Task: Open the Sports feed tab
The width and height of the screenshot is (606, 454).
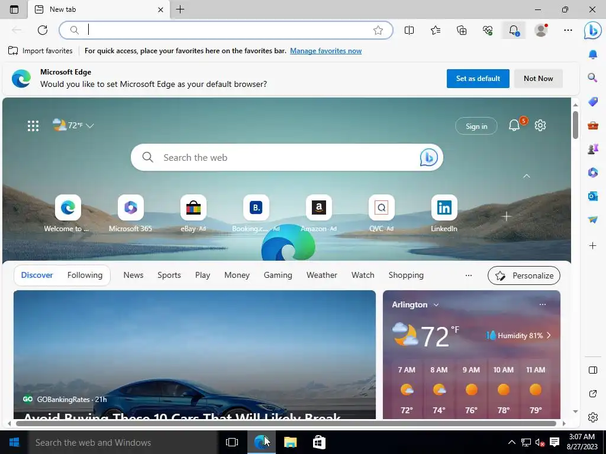Action: pos(169,275)
